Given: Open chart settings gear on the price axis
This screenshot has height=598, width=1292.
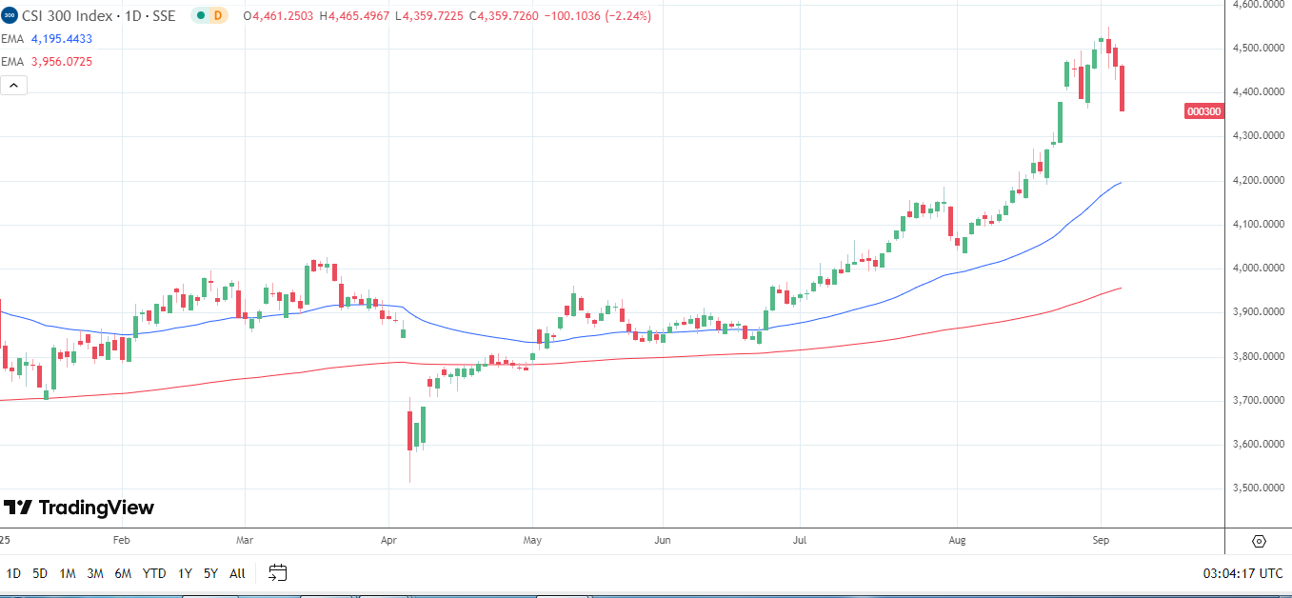Looking at the screenshot, I should point(1259,541).
